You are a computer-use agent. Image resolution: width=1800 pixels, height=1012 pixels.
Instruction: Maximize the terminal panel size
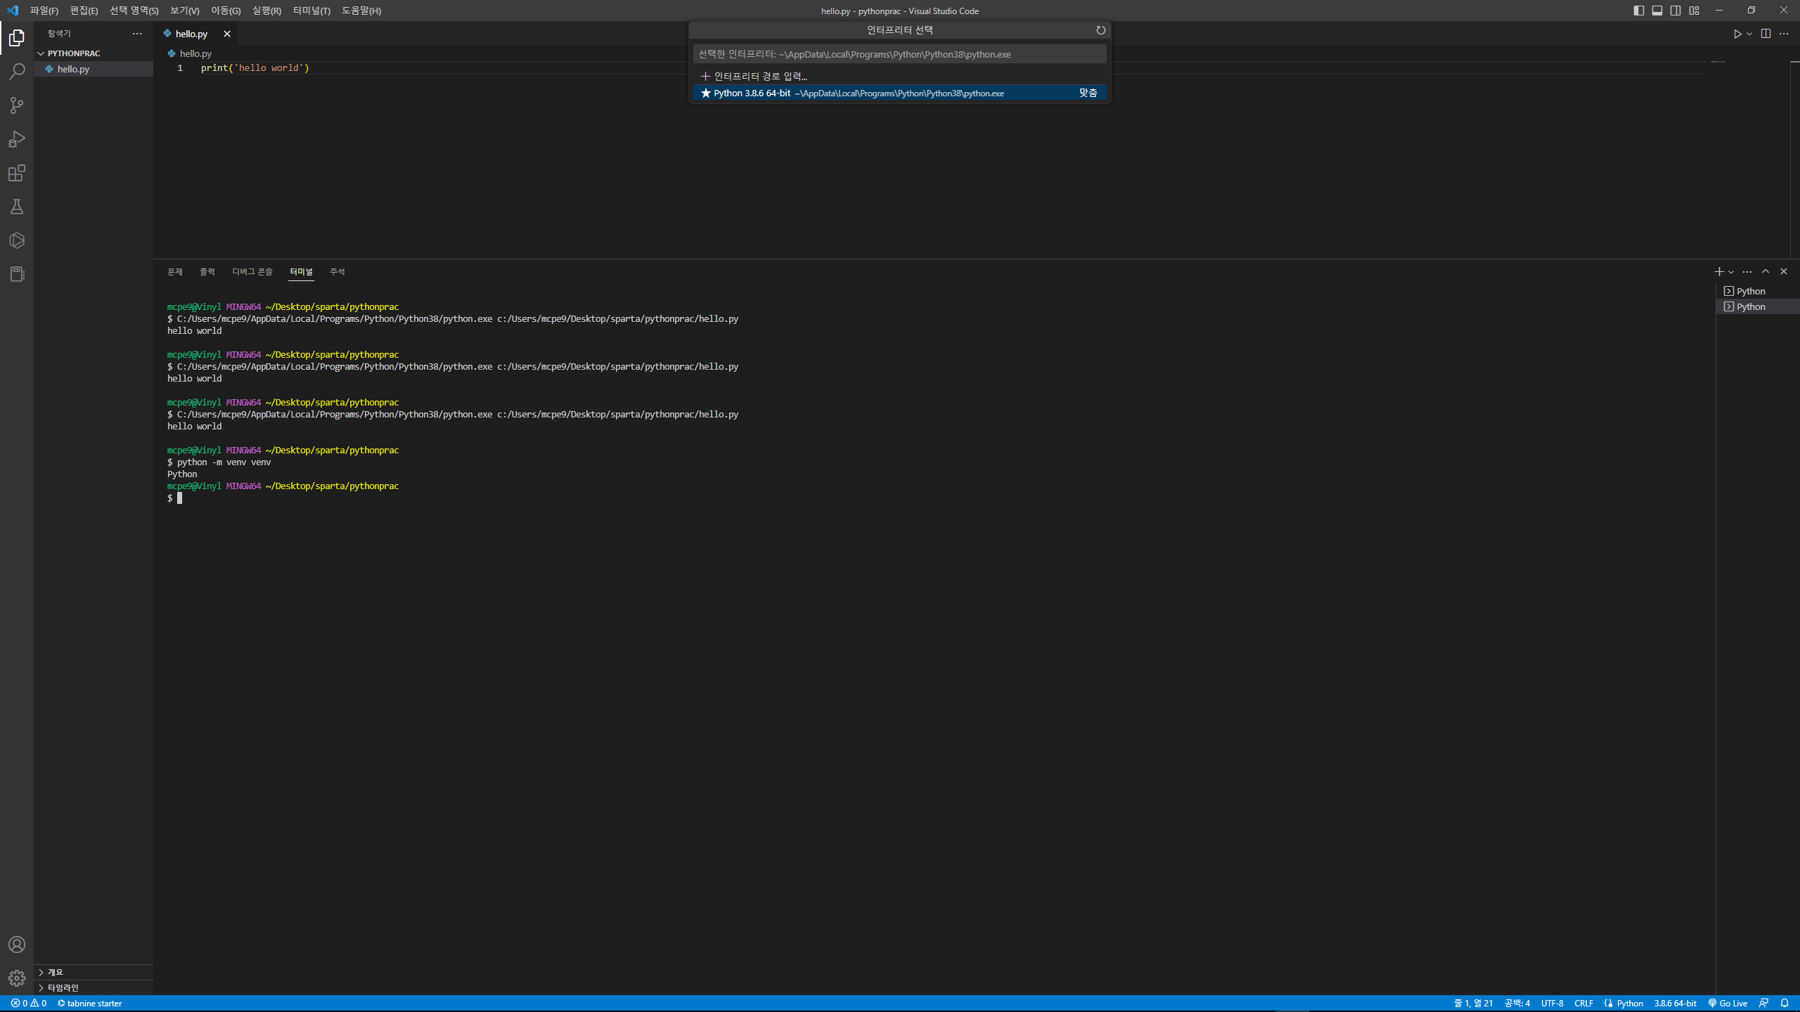tap(1766, 271)
